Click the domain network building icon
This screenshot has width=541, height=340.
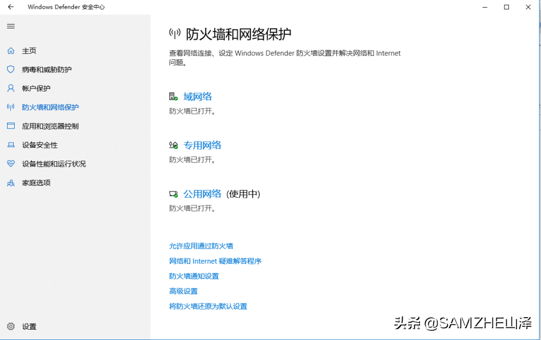[x=174, y=96]
